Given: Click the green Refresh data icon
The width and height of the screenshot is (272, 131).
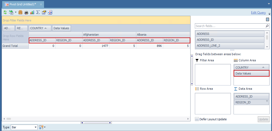Looking at the screenshot, I should click(5, 12).
